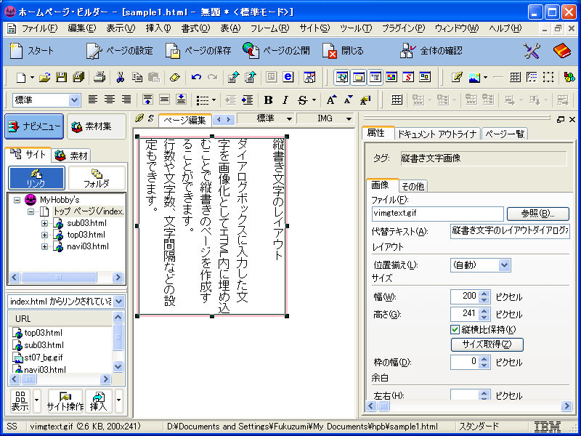Select the フォルダ view button
The image size is (581, 436).
coord(97,178)
